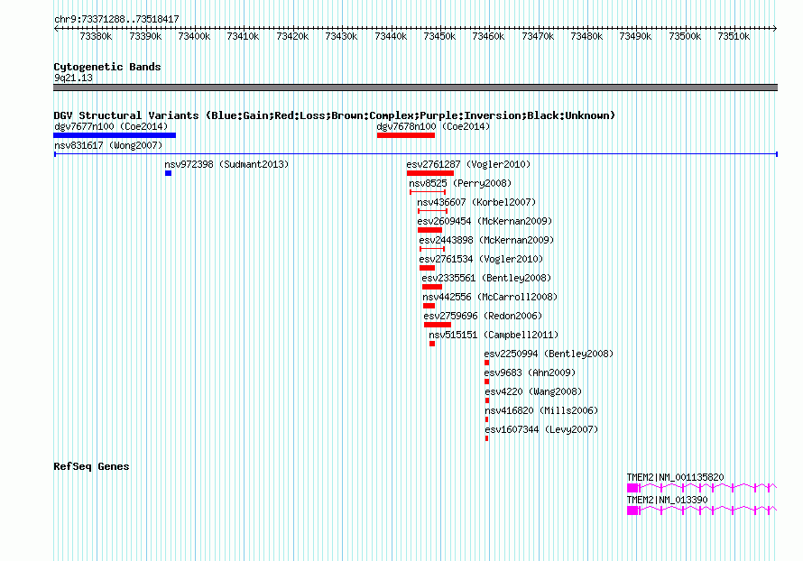
Task: Click the blue dgv7677n100 gain bar
Action: (x=115, y=135)
